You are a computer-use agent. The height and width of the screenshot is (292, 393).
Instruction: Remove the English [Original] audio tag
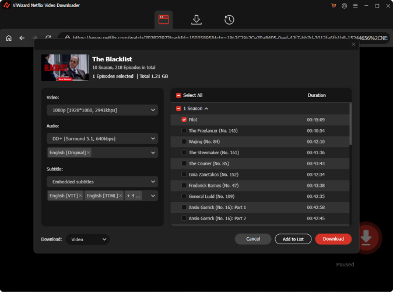pyautogui.click(x=88, y=152)
